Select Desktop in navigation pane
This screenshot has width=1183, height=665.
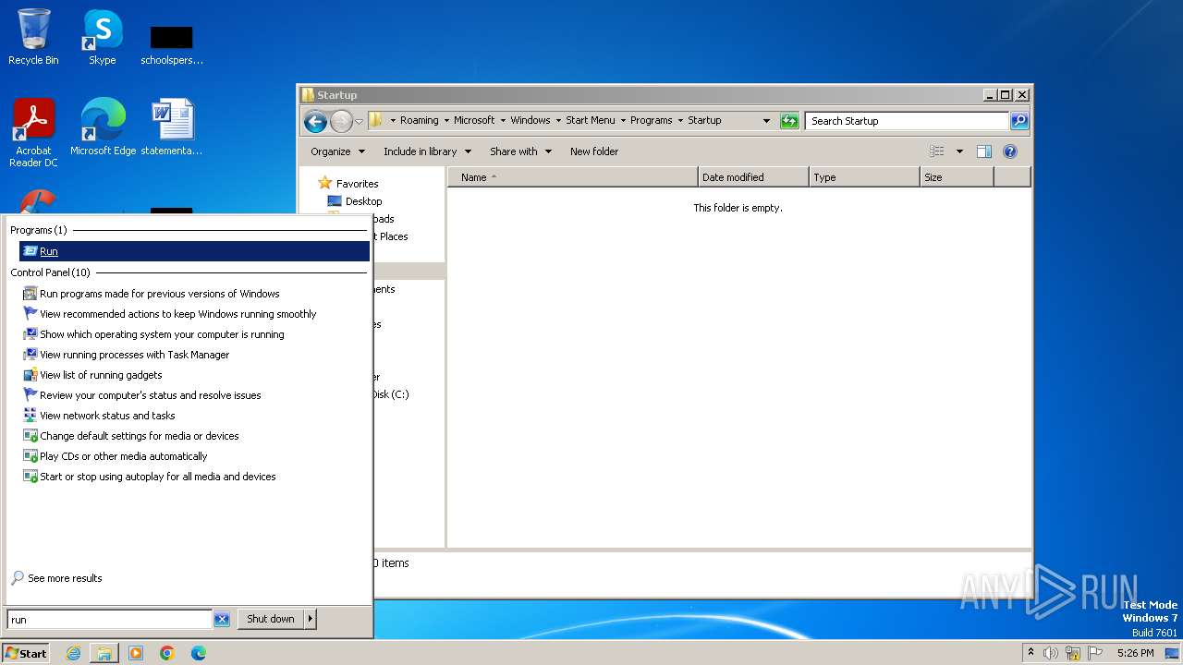coord(355,201)
